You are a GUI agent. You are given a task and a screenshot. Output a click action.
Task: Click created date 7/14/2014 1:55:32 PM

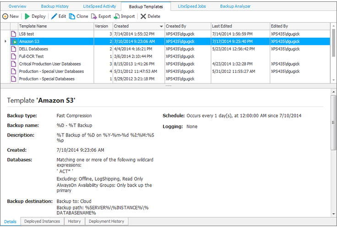134,34
